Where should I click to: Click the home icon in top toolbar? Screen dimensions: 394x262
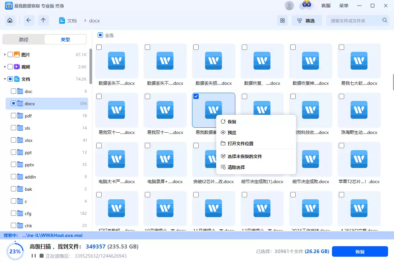point(10,20)
